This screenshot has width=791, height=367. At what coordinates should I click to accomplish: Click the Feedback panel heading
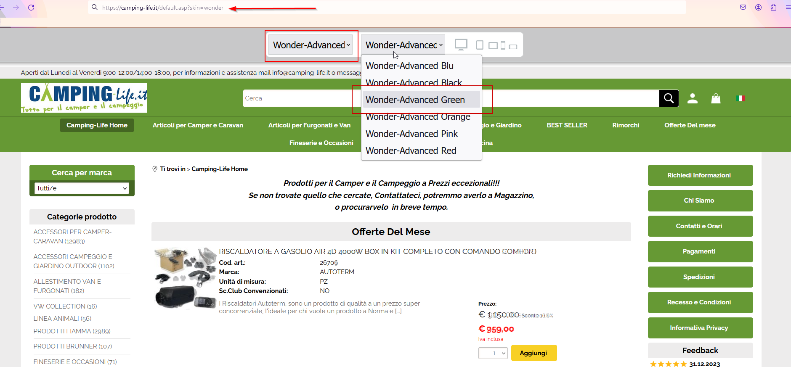coord(700,351)
